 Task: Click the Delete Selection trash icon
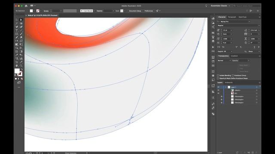(x=257, y=152)
